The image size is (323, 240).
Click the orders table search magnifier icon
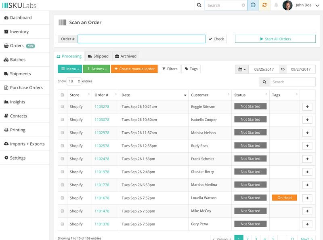[x=264, y=82]
